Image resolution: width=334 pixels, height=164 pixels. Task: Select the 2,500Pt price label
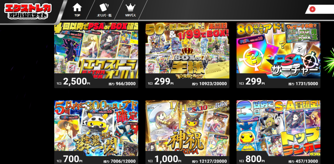(x=73, y=82)
